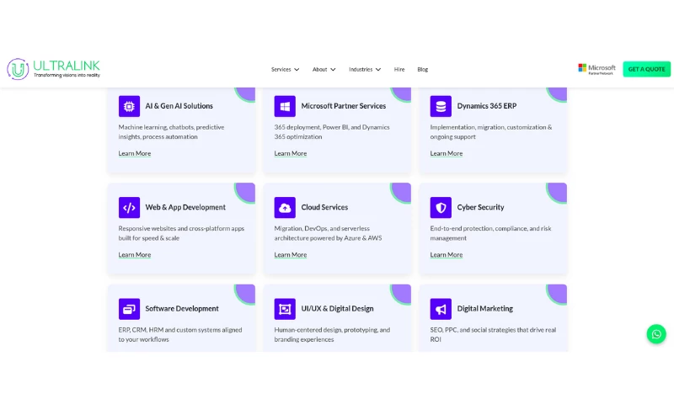Click the AI & Gen AI Solutions chip icon
Screen dimensions: 674x404
[129, 106]
